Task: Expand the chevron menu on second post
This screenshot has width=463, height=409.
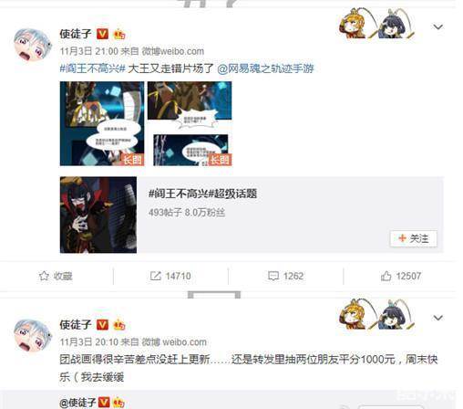Action: click(x=437, y=318)
